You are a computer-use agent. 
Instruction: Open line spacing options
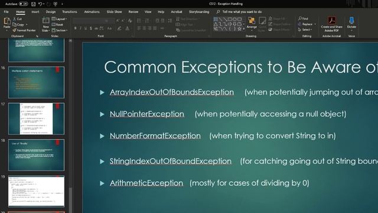tap(170, 21)
